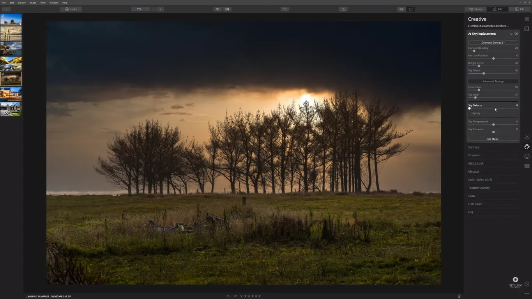The image size is (532, 299).
Task: Open the Essentials sun icon tab
Action: click(527, 137)
